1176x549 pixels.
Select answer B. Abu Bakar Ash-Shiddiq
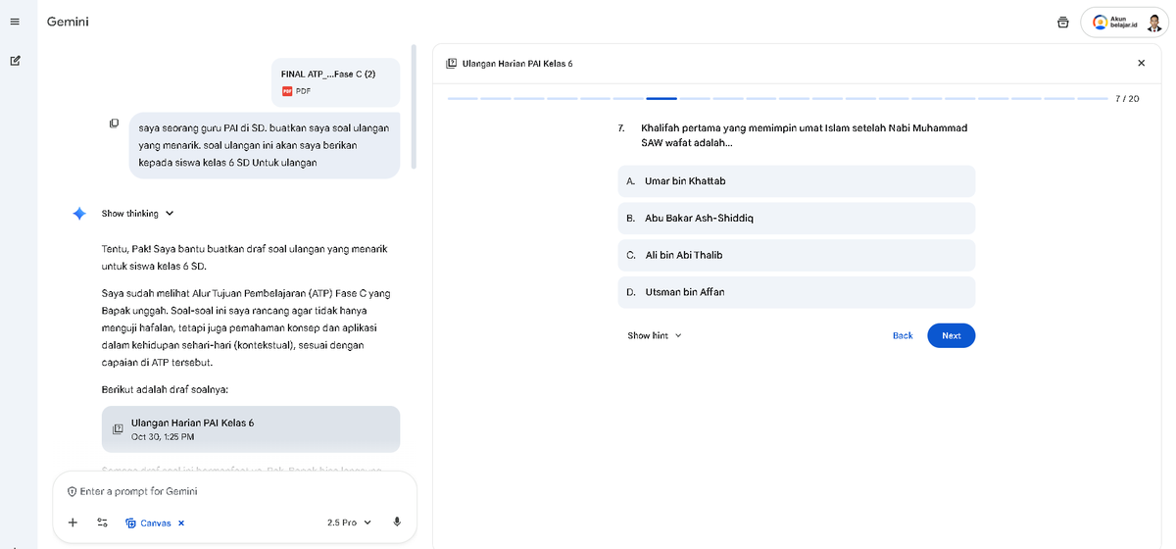797,218
